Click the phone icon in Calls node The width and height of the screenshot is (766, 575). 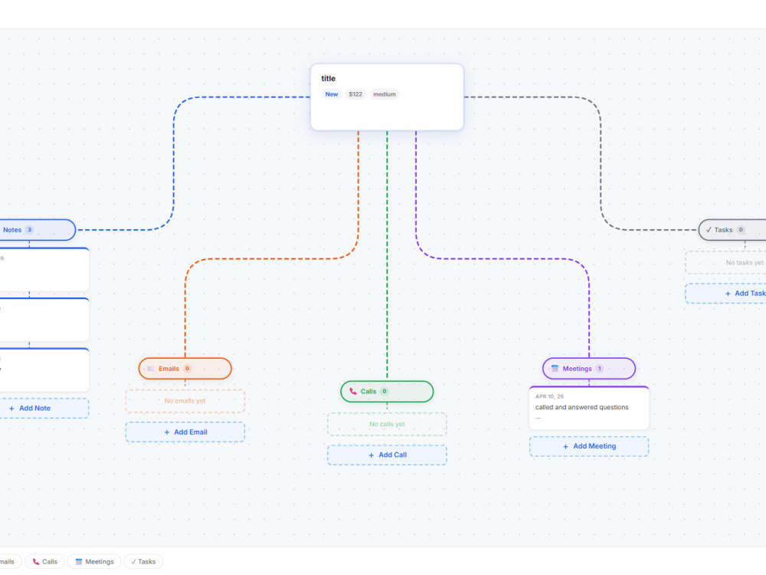[352, 392]
